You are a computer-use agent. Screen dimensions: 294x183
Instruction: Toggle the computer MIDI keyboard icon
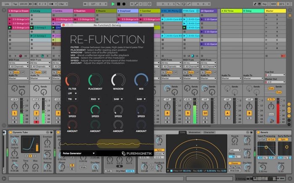(x=259, y=4)
